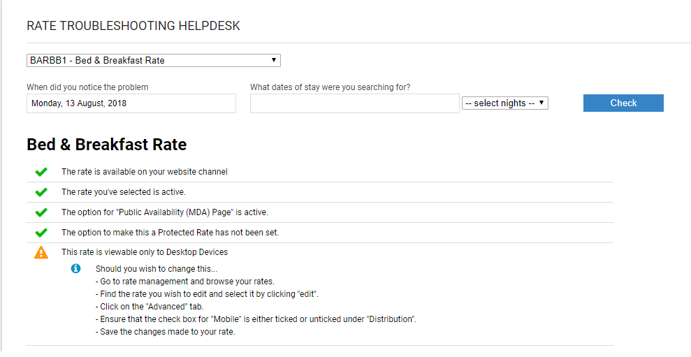
Task: Click the 'When did you notice the problem' label
Action: 87,87
